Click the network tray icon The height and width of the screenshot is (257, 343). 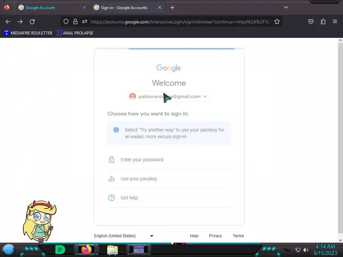(x=297, y=250)
